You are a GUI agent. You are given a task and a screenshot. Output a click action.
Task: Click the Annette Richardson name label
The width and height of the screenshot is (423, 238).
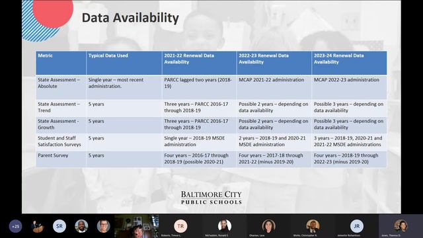pyautogui.click(x=348, y=235)
